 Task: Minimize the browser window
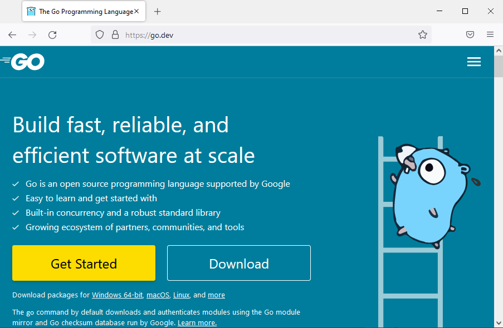[439, 11]
